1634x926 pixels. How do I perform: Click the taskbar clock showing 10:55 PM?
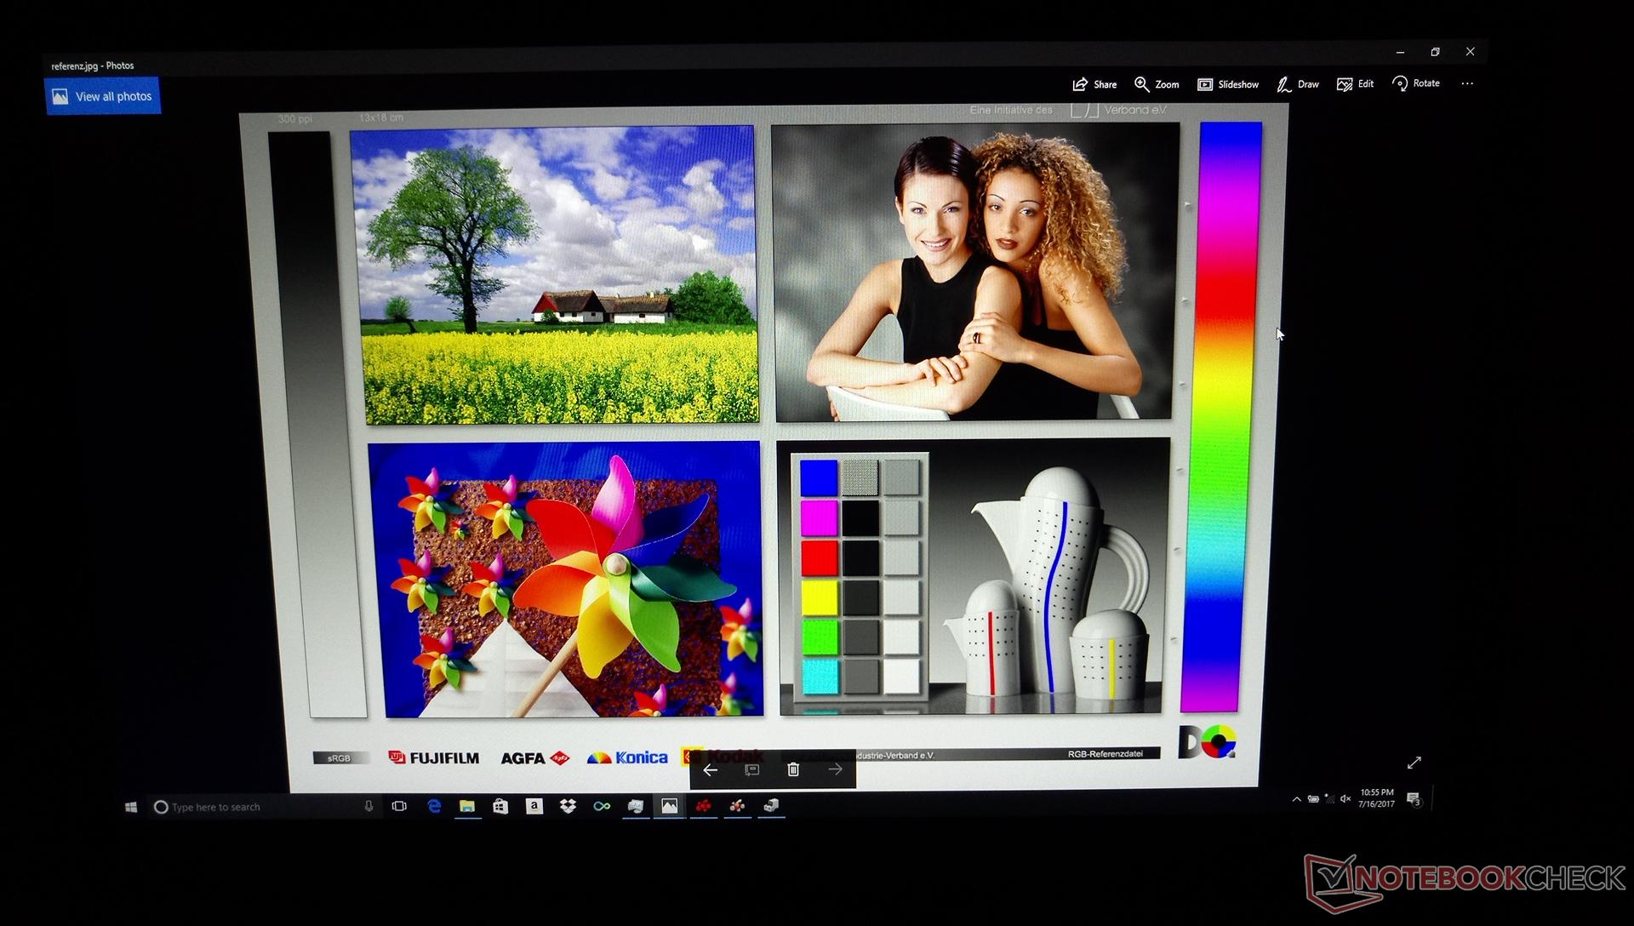click(1376, 797)
